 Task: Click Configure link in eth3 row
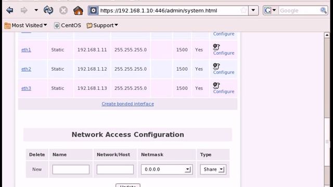pos(224,91)
